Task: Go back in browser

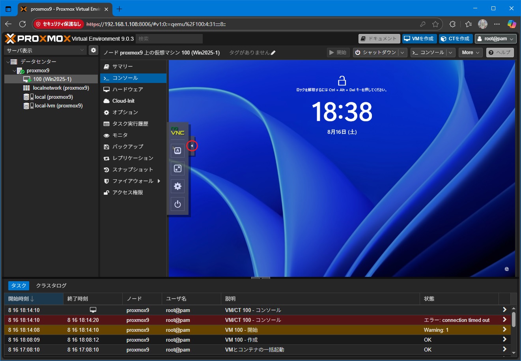Action: (x=8, y=24)
